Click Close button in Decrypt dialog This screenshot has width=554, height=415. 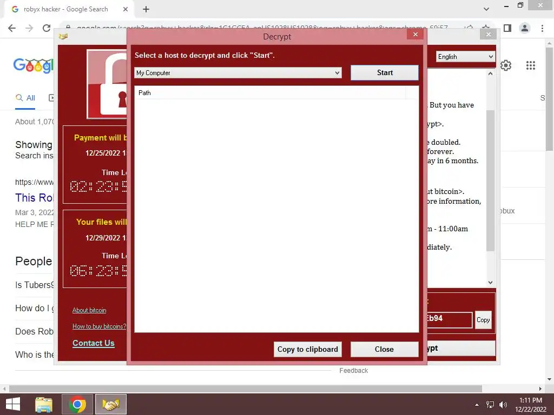[385, 350]
